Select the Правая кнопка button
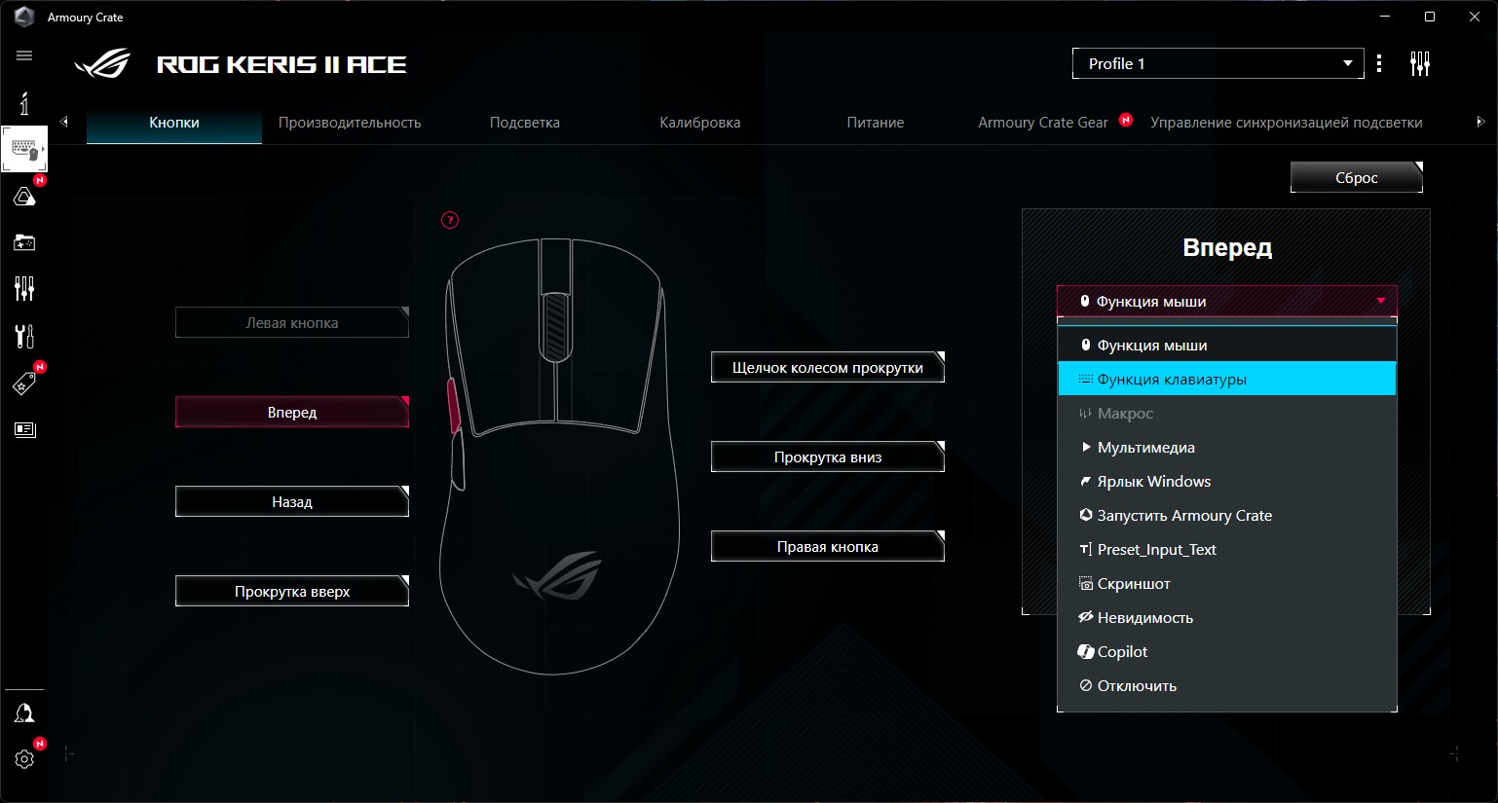This screenshot has width=1498, height=803. (828, 547)
